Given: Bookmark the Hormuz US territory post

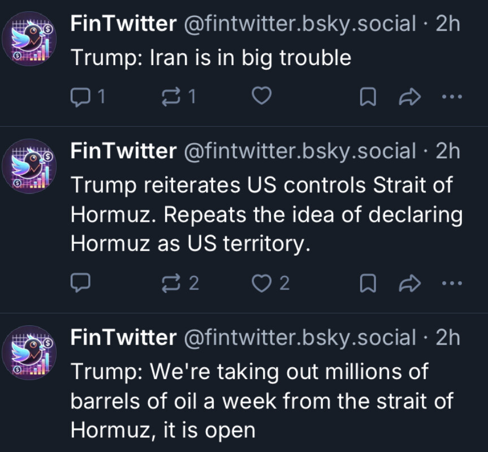Looking at the screenshot, I should pos(368,283).
